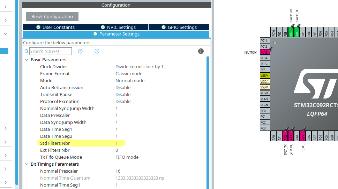
Task: Select the green PB6 USART1_TX pin
Action: (x=297, y=33)
